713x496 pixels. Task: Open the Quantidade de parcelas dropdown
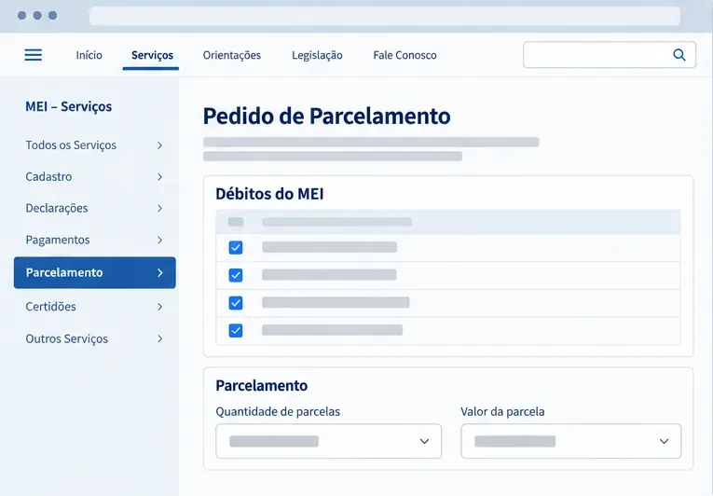pyautogui.click(x=328, y=441)
